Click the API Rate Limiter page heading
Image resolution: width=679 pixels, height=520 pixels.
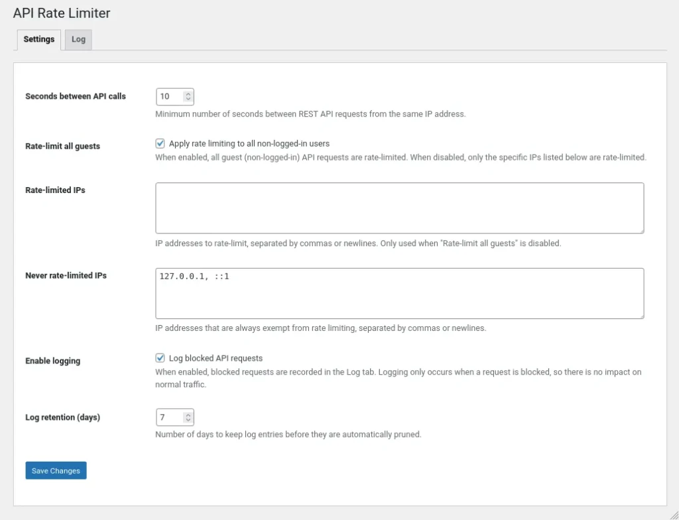click(x=62, y=13)
